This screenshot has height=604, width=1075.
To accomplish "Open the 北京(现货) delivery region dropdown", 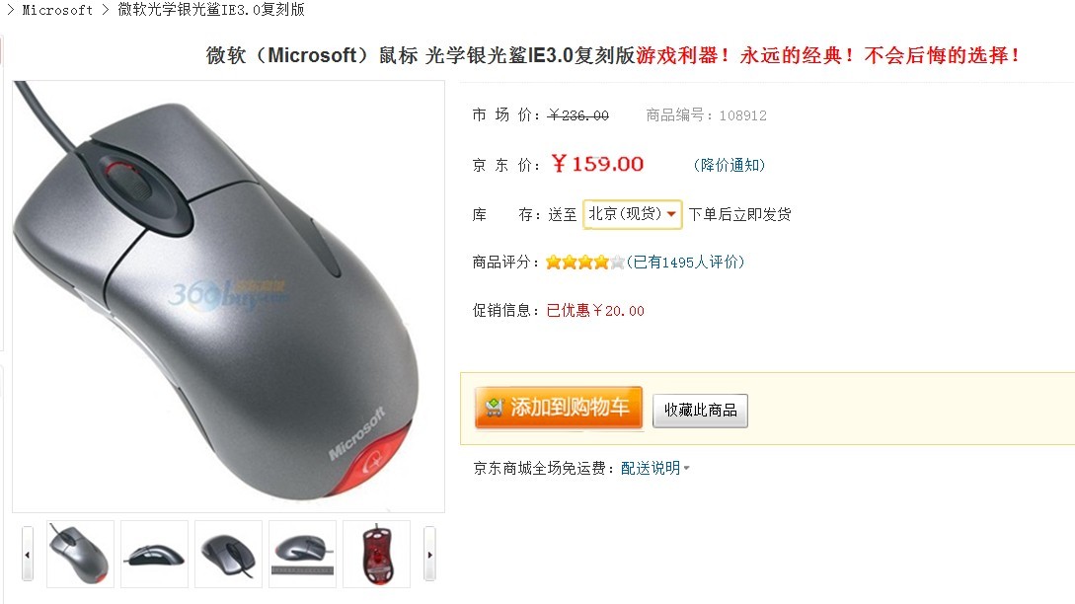I will 632,214.
